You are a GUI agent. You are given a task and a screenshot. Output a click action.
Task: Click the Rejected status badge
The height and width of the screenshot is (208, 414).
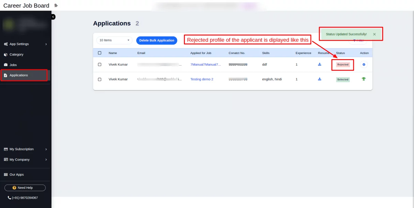(x=343, y=65)
